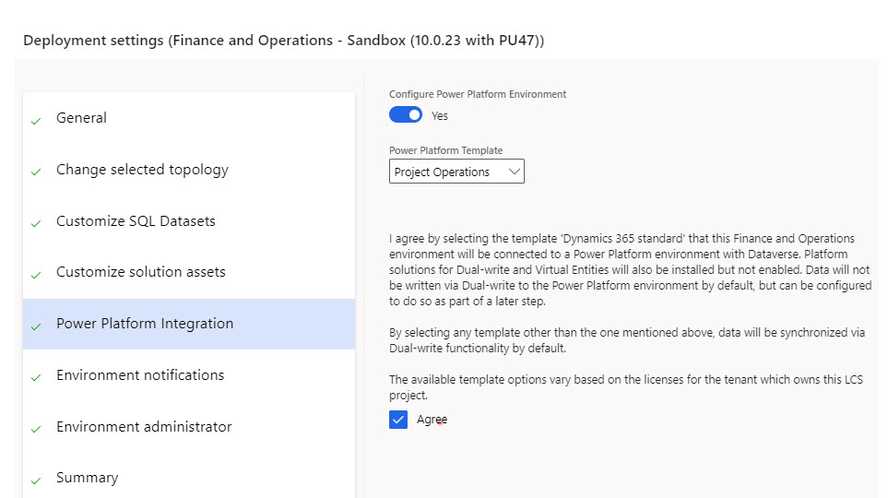Open the Power Platform Template dropdown
The image size is (888, 498).
456,172
